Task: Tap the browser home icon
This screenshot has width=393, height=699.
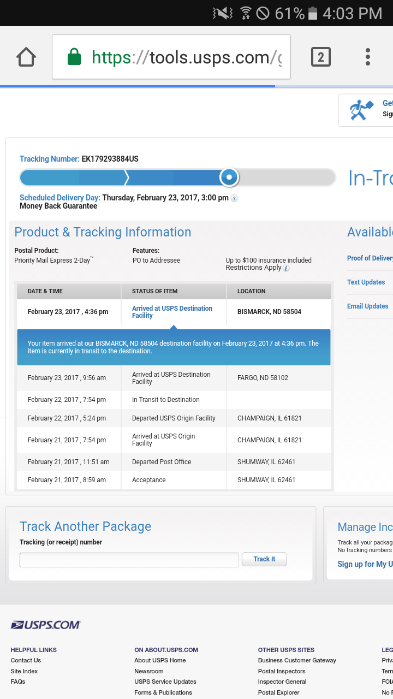Action: coord(26,57)
